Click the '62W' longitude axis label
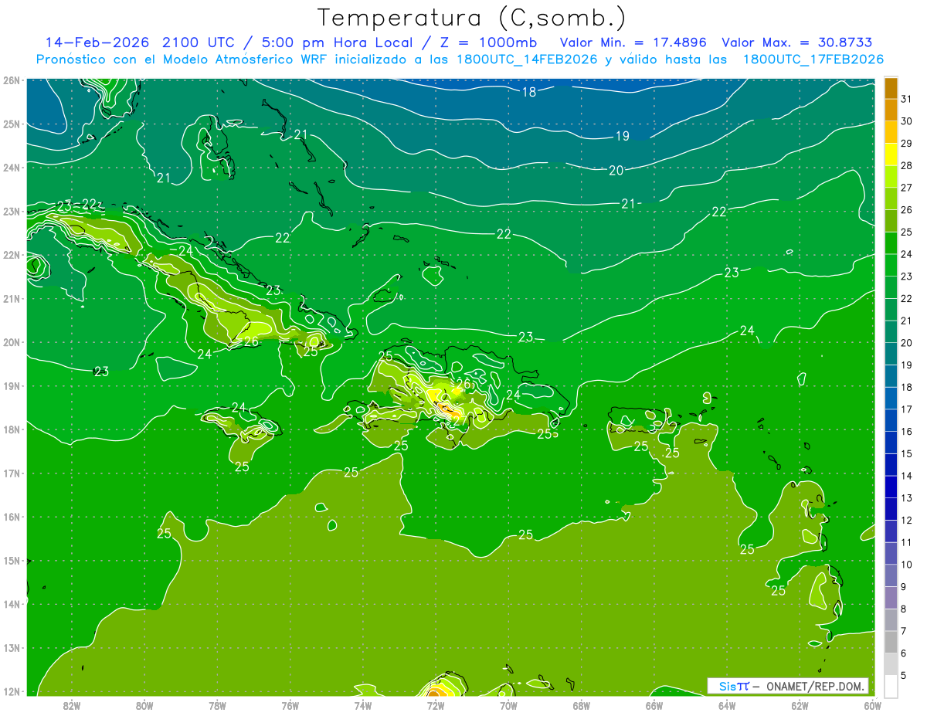The width and height of the screenshot is (927, 716). click(x=800, y=705)
